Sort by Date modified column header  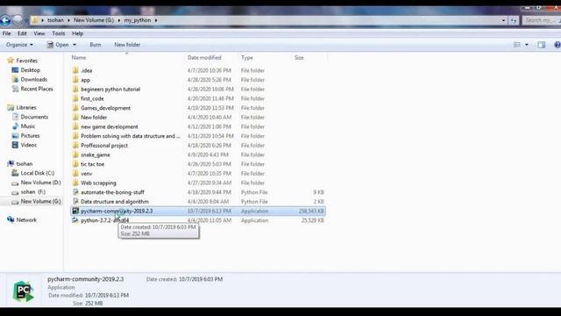pyautogui.click(x=204, y=57)
